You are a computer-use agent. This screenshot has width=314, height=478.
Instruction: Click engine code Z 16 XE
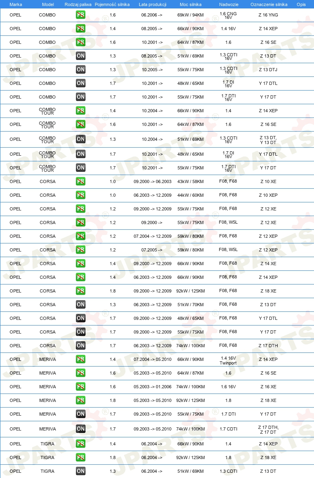[x=268, y=387]
